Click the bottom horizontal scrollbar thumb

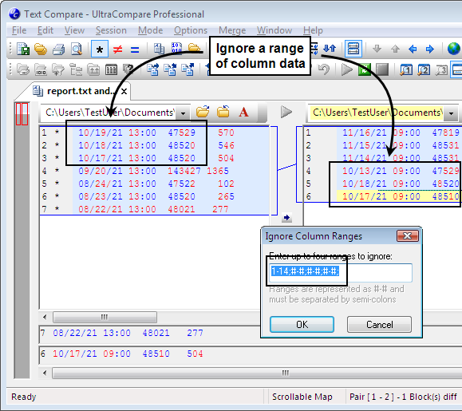(x=256, y=373)
